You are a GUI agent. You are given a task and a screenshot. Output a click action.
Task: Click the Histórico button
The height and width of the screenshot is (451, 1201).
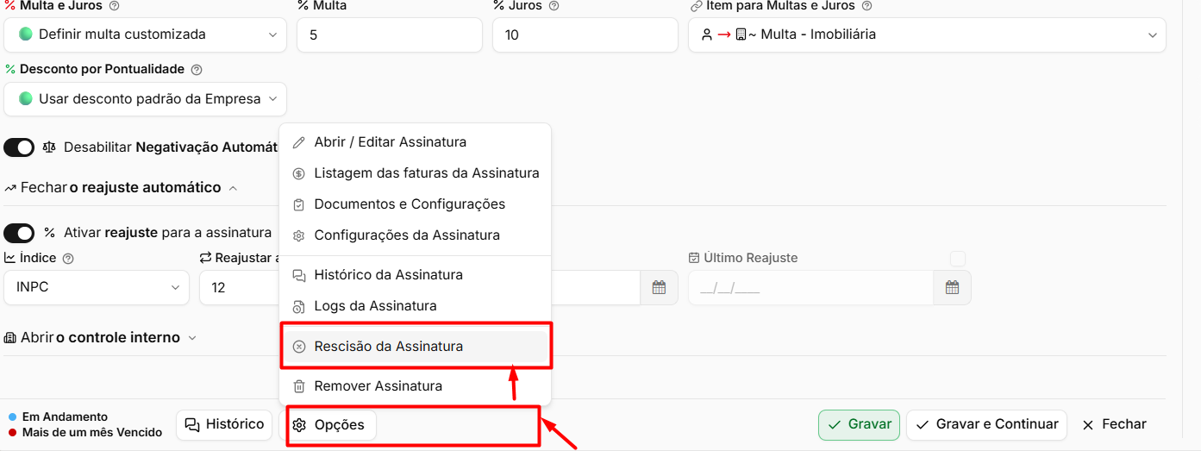(x=224, y=424)
